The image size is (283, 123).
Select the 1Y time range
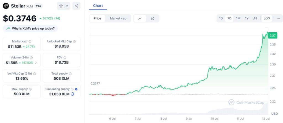click(247, 19)
